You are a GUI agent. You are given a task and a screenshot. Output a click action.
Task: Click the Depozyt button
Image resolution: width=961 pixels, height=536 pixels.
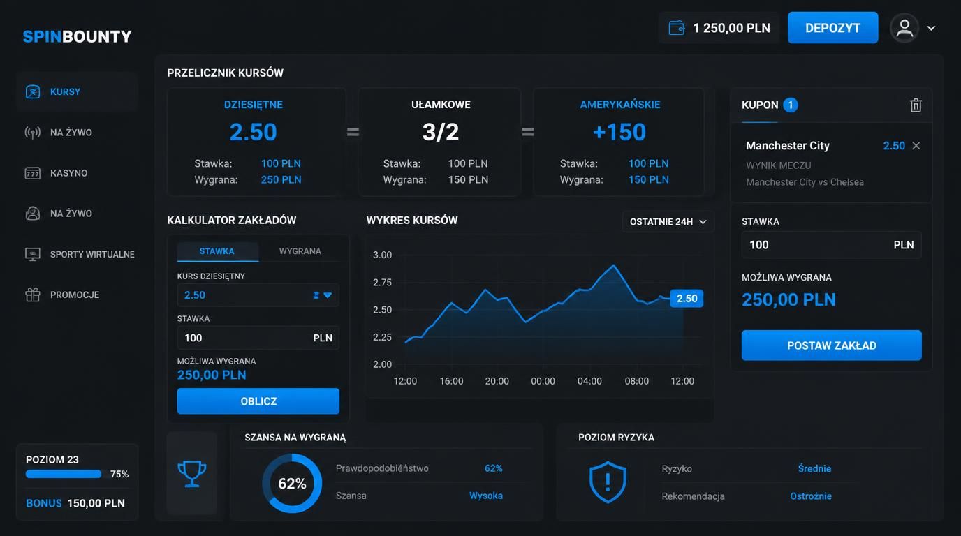833,28
